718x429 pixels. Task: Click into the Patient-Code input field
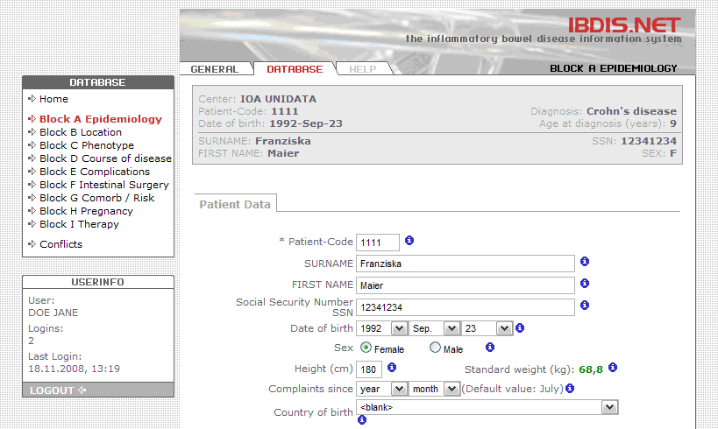coord(378,243)
